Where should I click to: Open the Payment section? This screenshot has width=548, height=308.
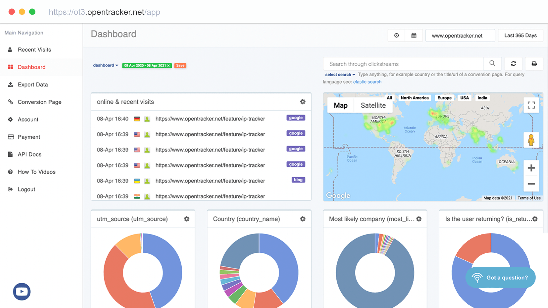(x=29, y=137)
